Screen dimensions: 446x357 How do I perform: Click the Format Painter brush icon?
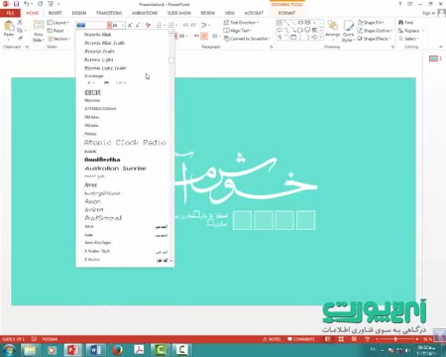pyautogui.click(x=20, y=39)
